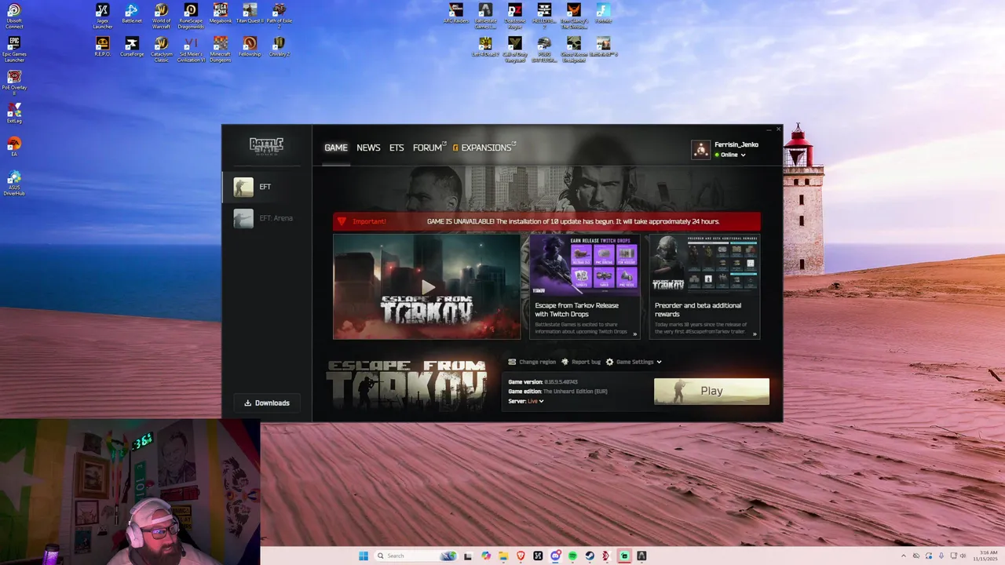This screenshot has height=565, width=1005.
Task: Open ASUS DriverHub desktop icon
Action: pyautogui.click(x=14, y=183)
